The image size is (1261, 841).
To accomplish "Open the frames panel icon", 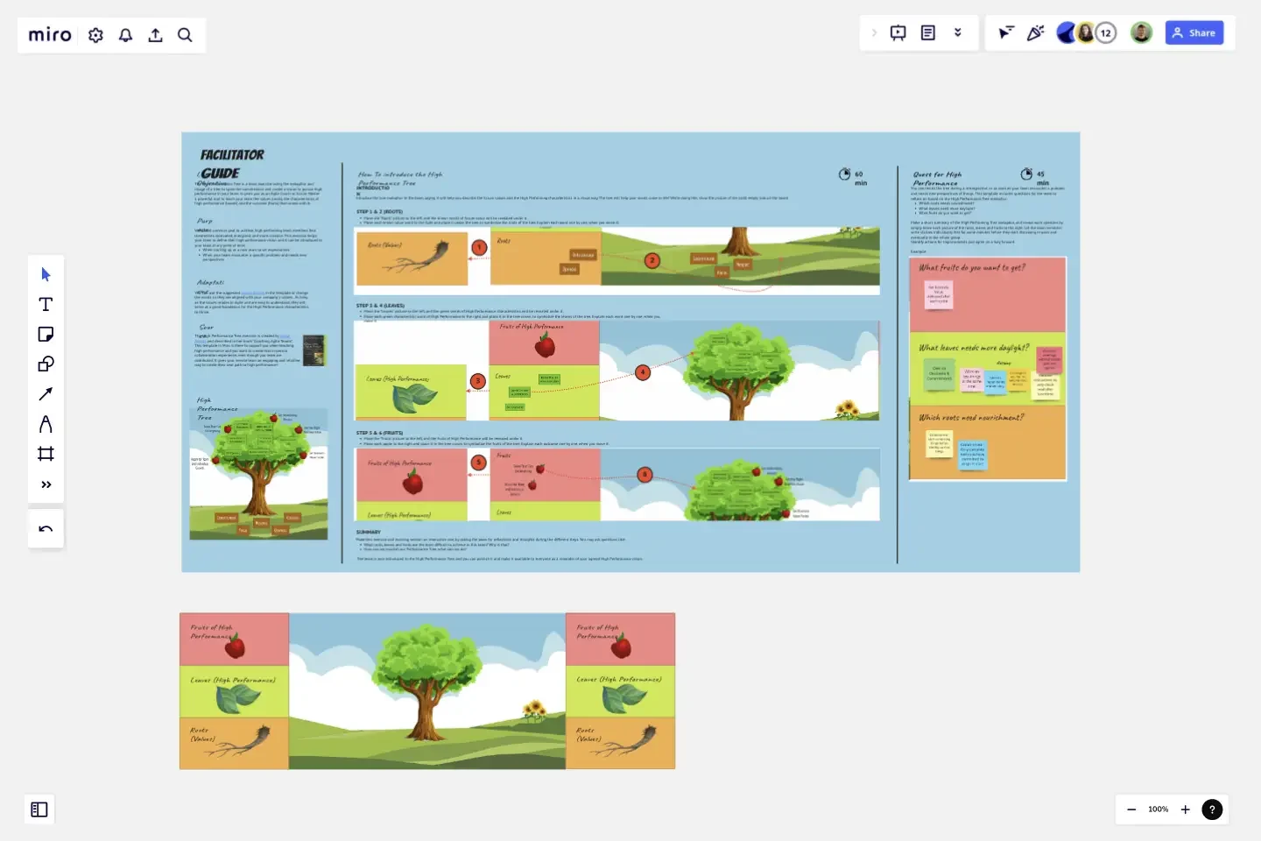I will 39,809.
